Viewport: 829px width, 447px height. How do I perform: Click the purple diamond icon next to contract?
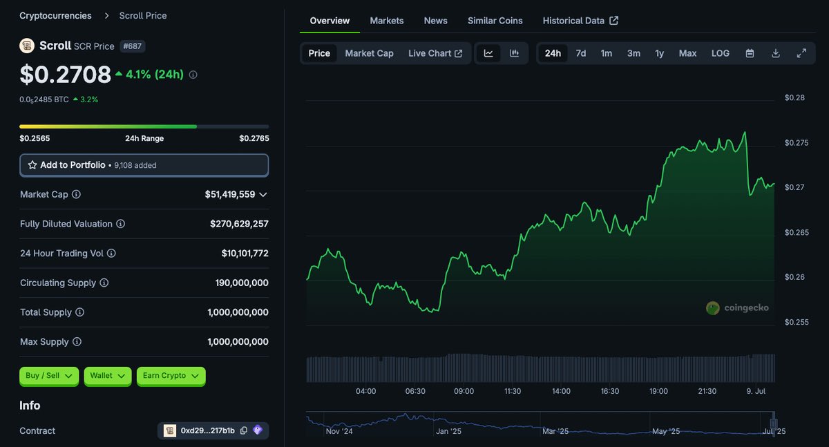(x=258, y=430)
